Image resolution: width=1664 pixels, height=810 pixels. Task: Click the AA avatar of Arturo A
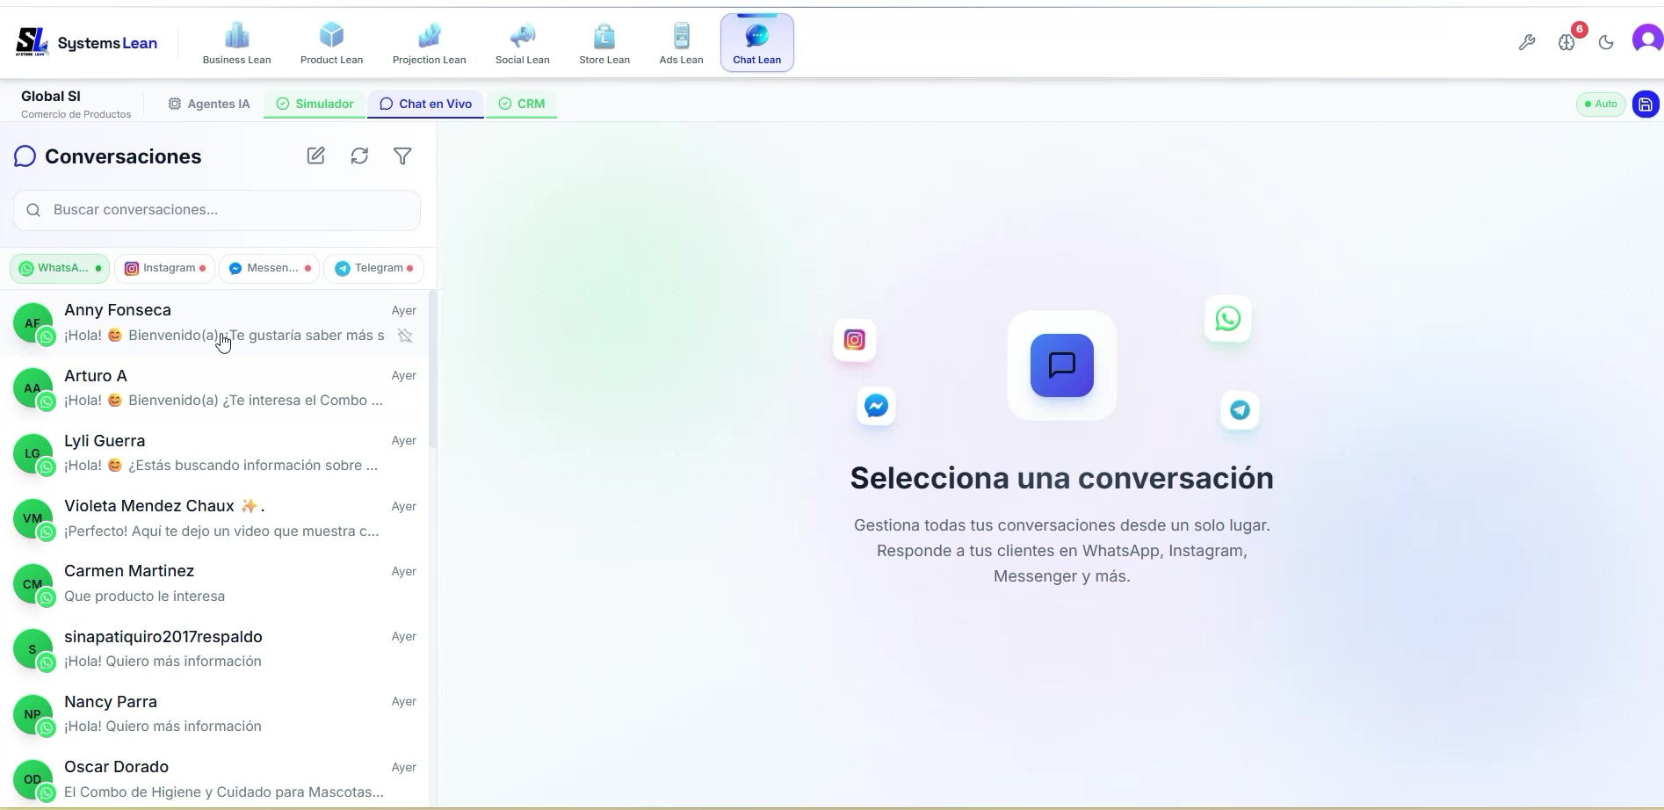tap(33, 387)
